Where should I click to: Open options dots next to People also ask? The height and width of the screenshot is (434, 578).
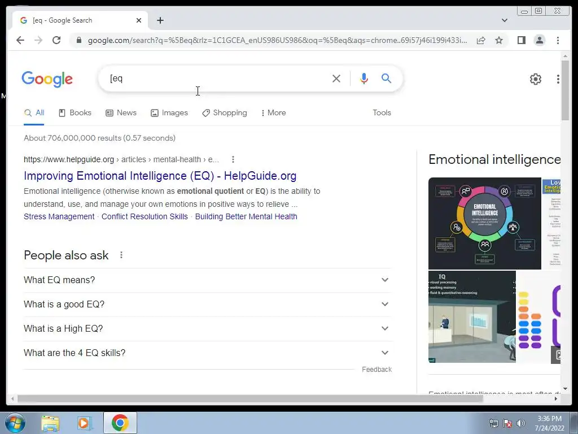(121, 255)
